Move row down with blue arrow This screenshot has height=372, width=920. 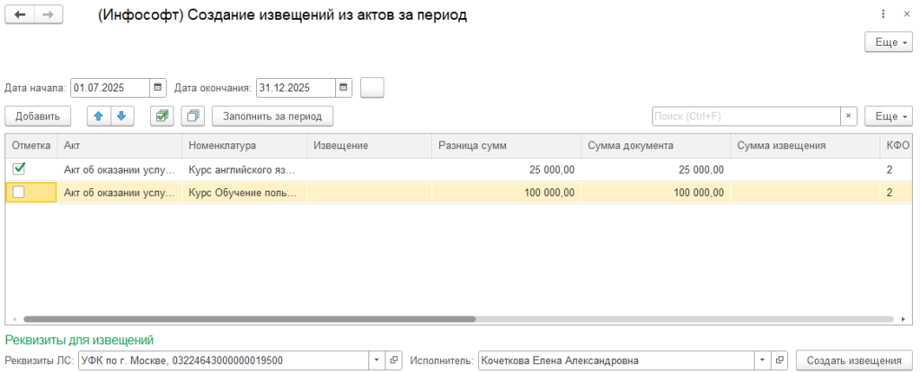(x=121, y=116)
